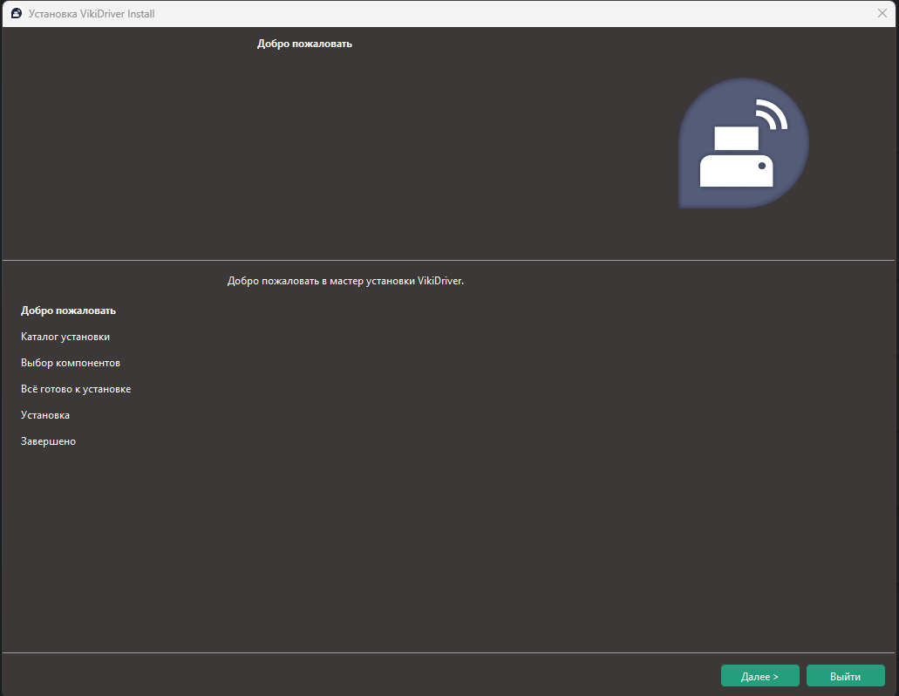Click the VikiDriver app icon in title bar
Screen dimensions: 899x696
pyautogui.click(x=16, y=14)
